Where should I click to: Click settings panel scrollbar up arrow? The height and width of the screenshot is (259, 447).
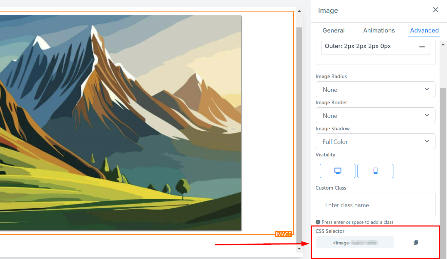443,45
